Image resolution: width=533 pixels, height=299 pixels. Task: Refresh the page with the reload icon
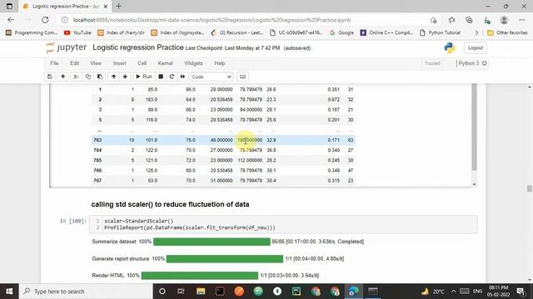[45, 20]
